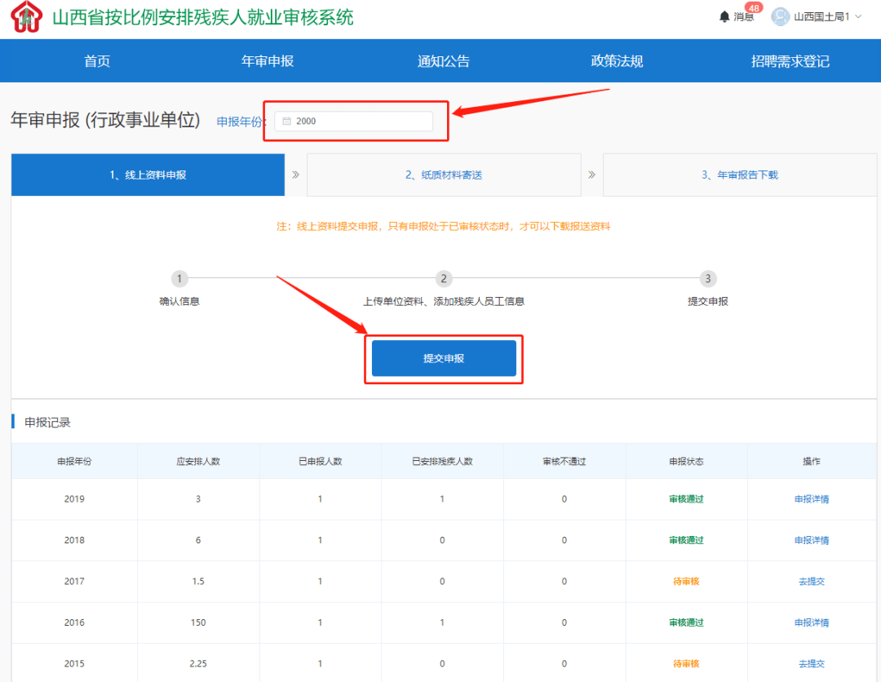Open 招聘需求登记 navigation item
This screenshot has height=682, width=881.
[790, 61]
